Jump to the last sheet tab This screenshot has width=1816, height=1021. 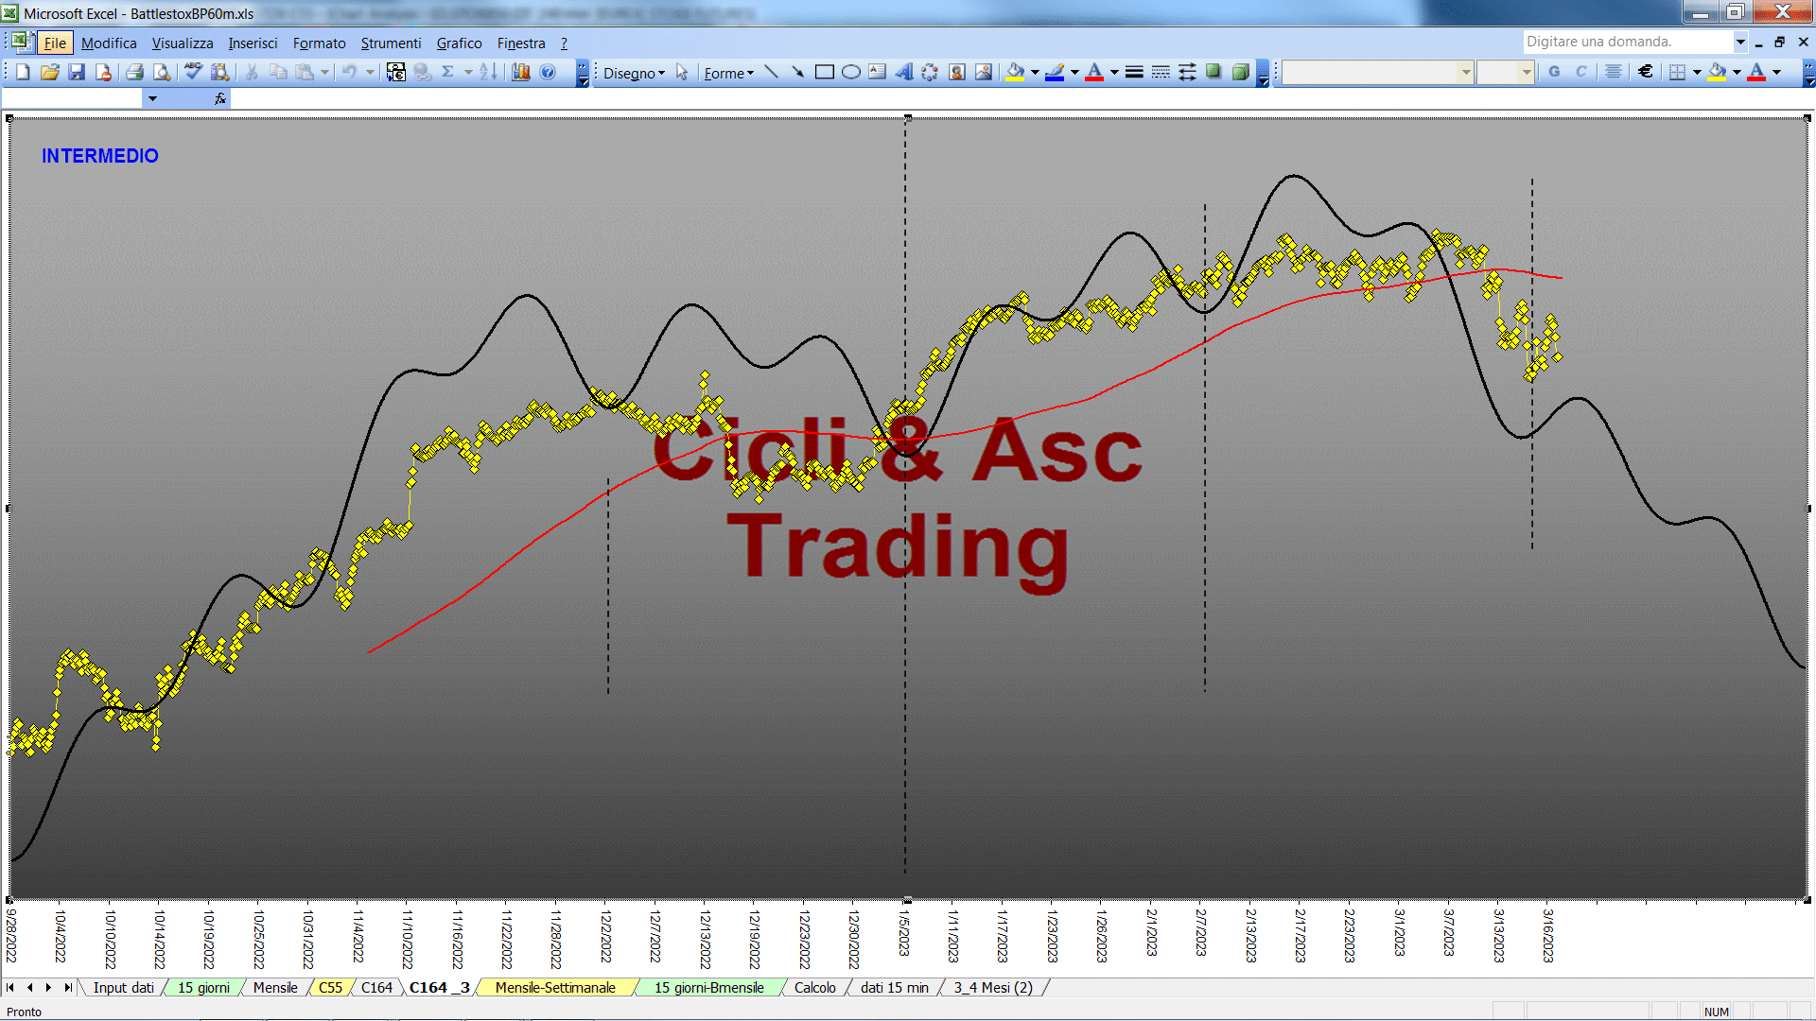tap(68, 987)
